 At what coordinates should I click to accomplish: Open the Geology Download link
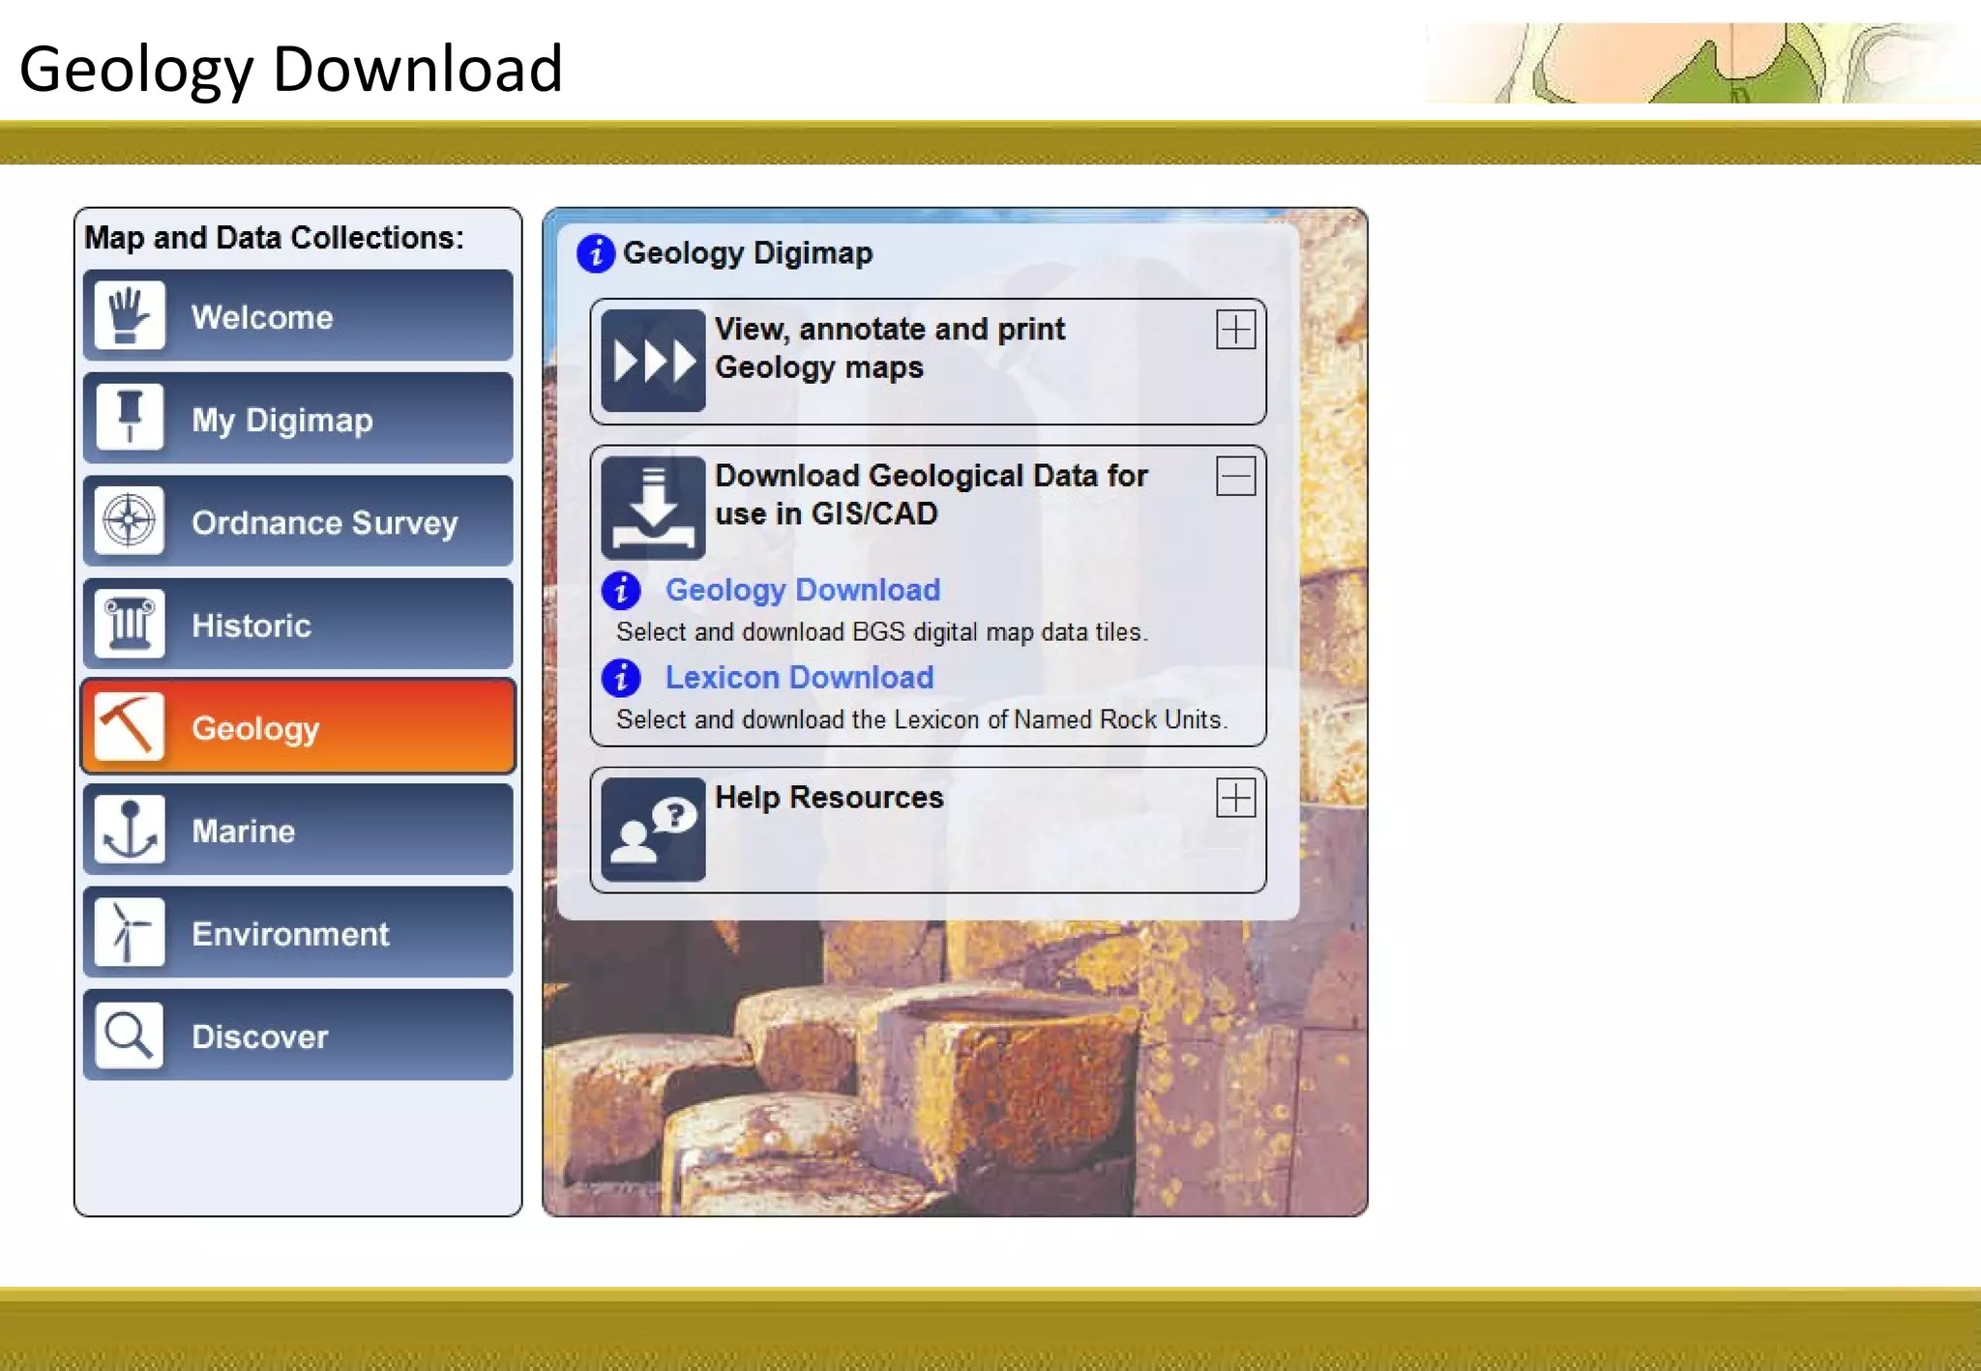(802, 590)
